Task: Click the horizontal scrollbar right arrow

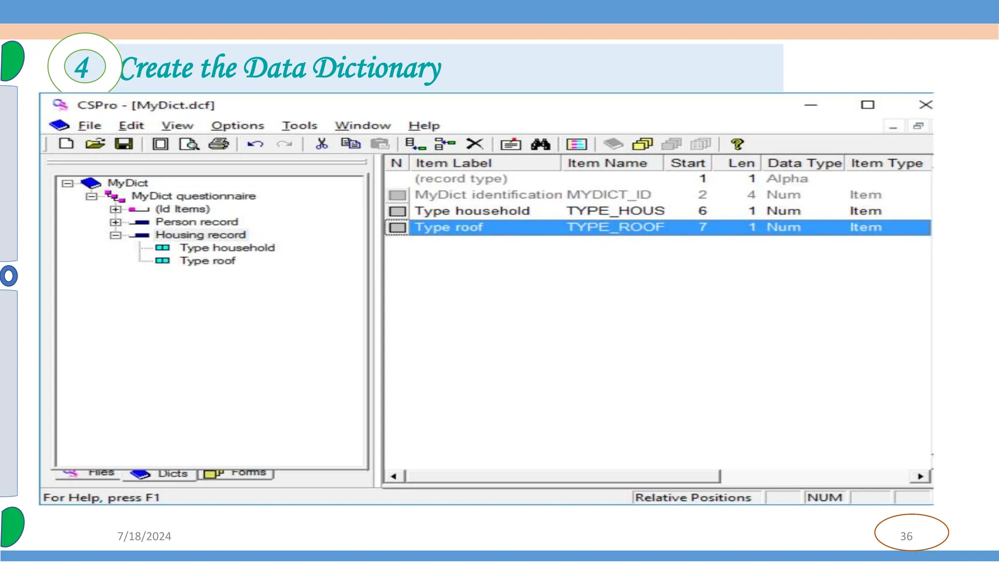Action: click(920, 476)
